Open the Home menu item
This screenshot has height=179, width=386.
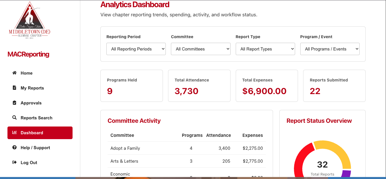pos(40,73)
